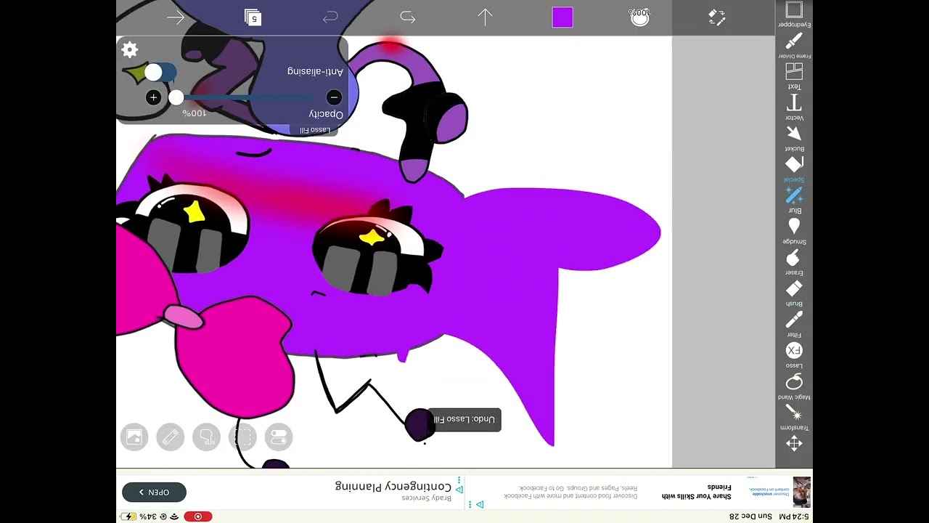
Task: Tap the 5:24 PM clock
Action: [794, 516]
